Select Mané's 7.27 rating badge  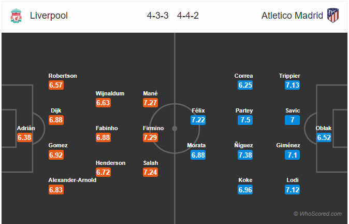151,103
